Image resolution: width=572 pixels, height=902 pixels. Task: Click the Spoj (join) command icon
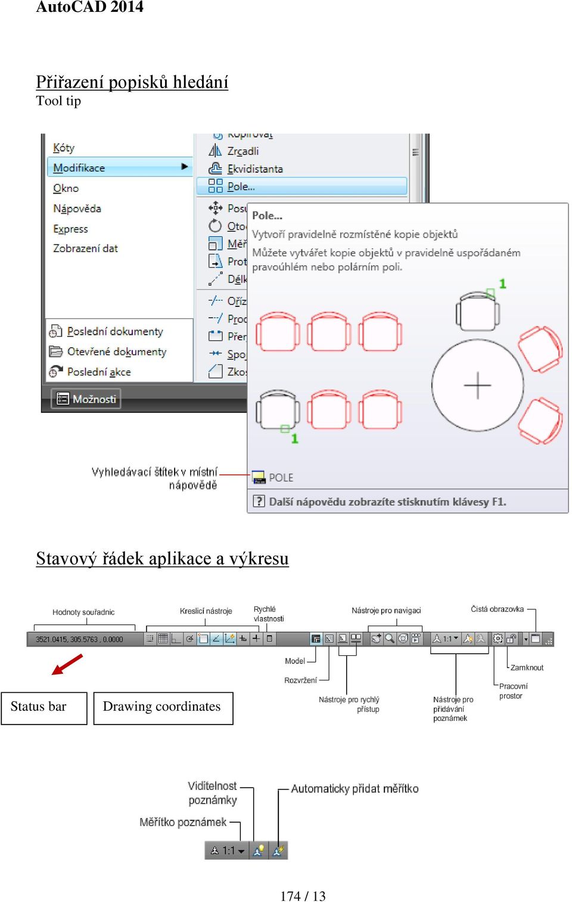(x=215, y=354)
